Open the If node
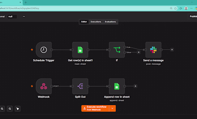The width and height of the screenshot is (197, 119). (x=117, y=50)
